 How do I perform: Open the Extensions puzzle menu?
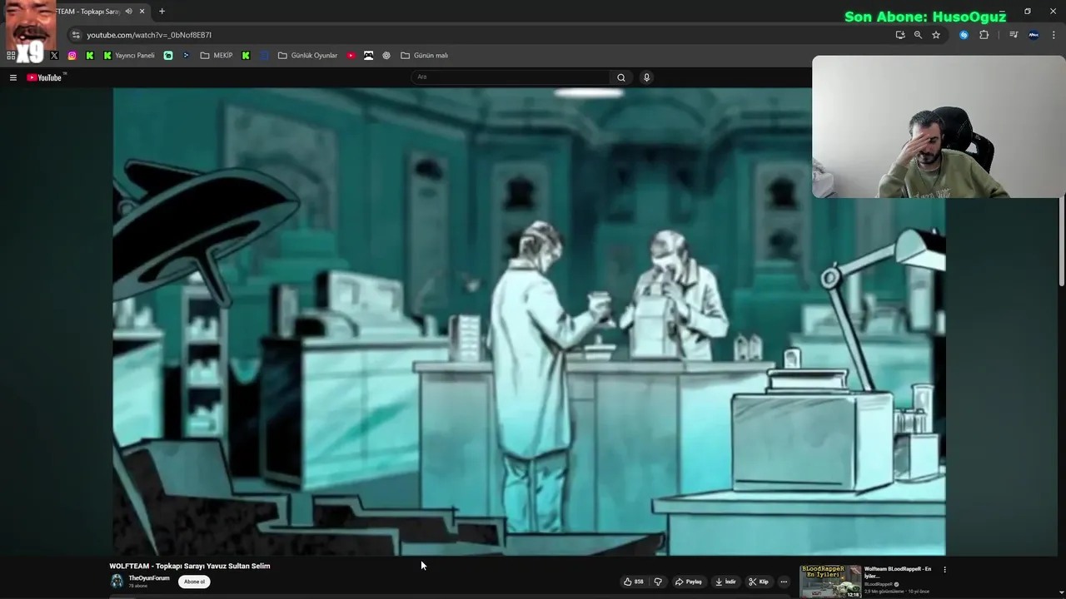coord(984,35)
